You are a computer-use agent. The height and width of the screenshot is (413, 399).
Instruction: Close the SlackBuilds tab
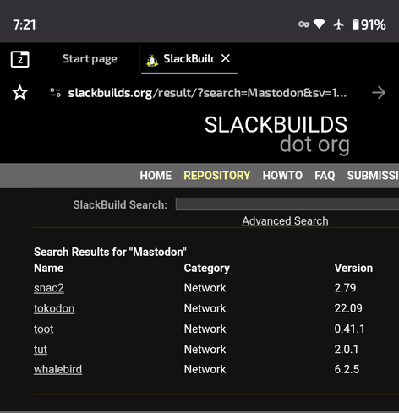[x=226, y=58]
